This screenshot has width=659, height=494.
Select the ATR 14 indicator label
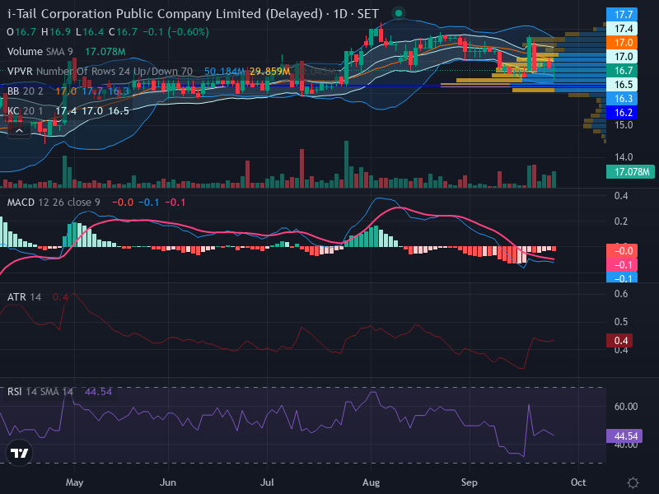[24, 297]
